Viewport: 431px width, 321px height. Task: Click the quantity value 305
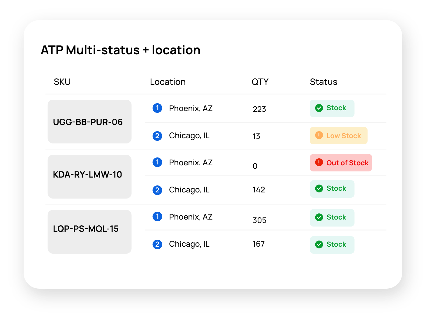click(259, 220)
